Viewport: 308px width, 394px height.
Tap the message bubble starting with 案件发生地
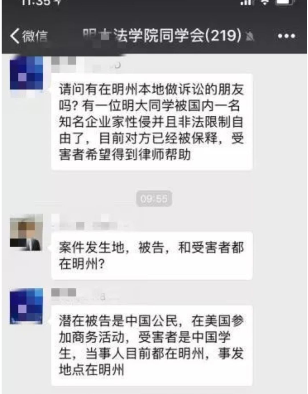tap(152, 256)
